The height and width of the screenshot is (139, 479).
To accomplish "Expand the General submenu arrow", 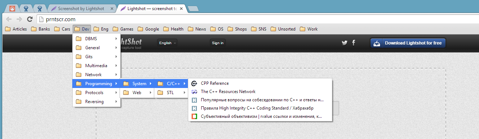I will coord(116,47).
